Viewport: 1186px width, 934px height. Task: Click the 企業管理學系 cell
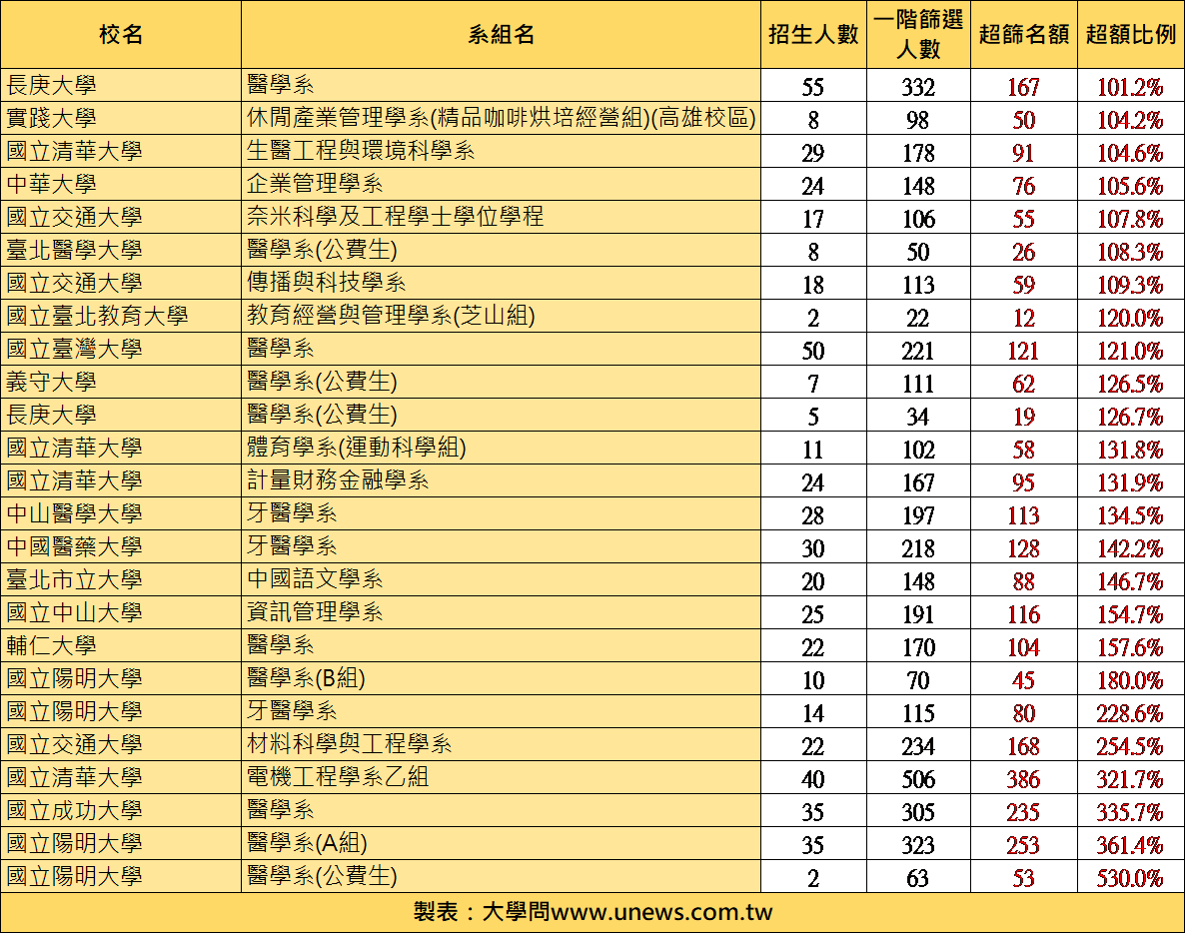tap(501, 185)
